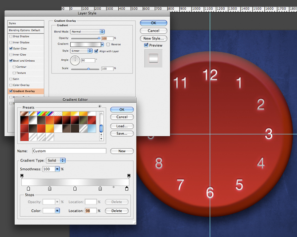This screenshot has width=297, height=237.
Task: Uncheck the Preview checkbox
Action: tap(147, 45)
